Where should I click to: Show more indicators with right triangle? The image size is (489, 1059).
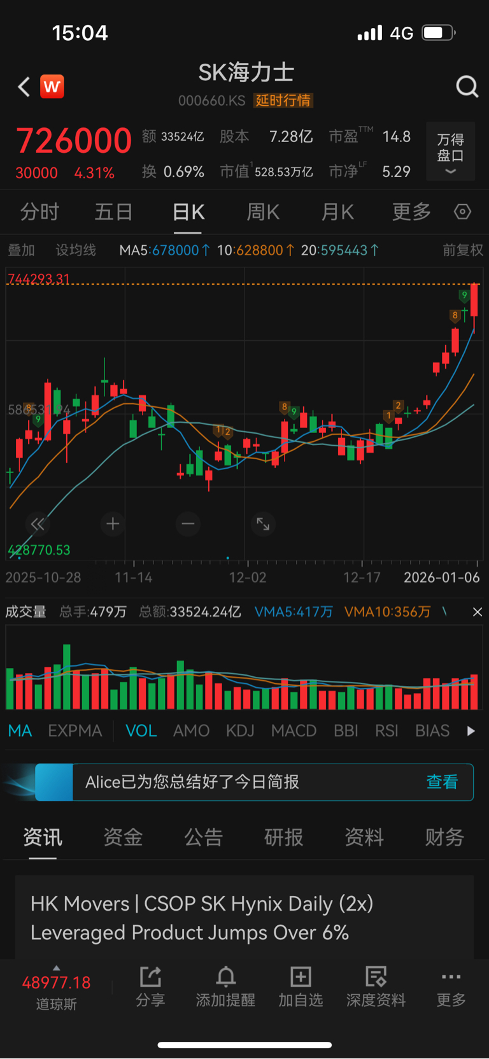[471, 731]
